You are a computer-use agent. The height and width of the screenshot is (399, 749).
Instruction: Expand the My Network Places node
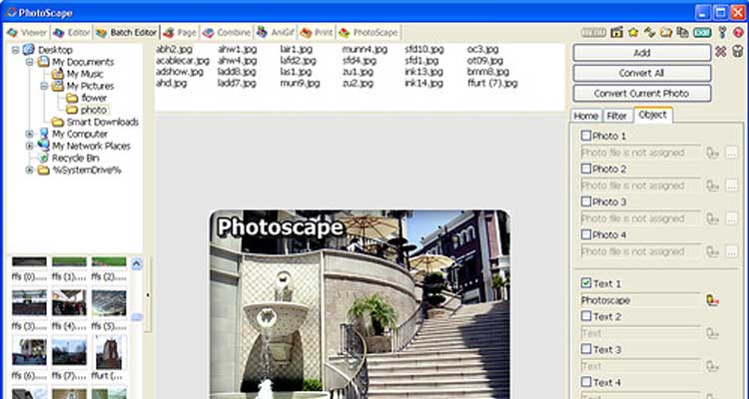click(x=30, y=146)
